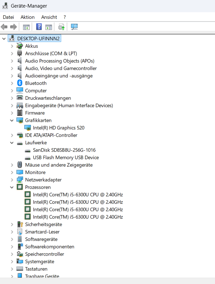This screenshot has height=284, width=215.
Task: Select the Laufwerke label
Action: pyautogui.click(x=36, y=143)
